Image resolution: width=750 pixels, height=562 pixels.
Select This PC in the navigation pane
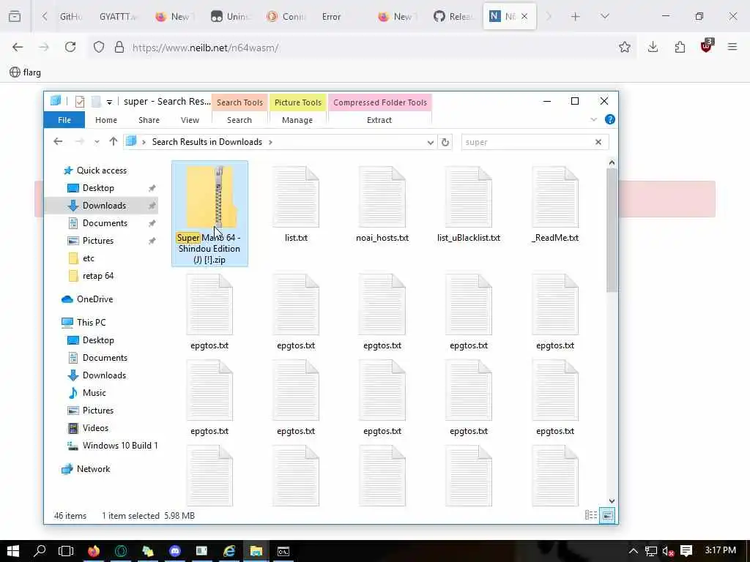pos(91,323)
